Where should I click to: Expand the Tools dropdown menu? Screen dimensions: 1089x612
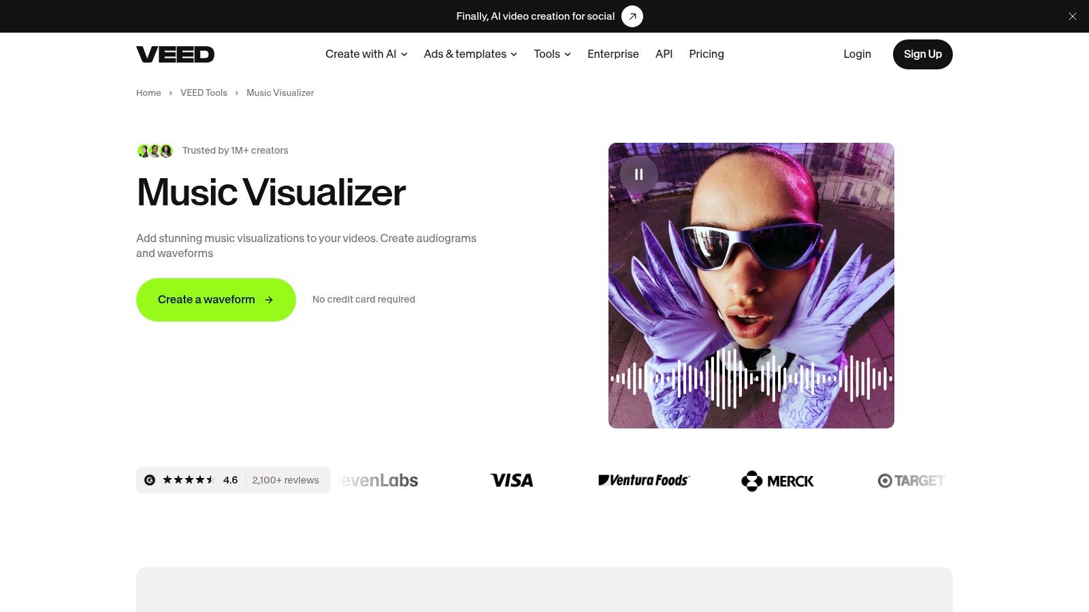point(552,54)
